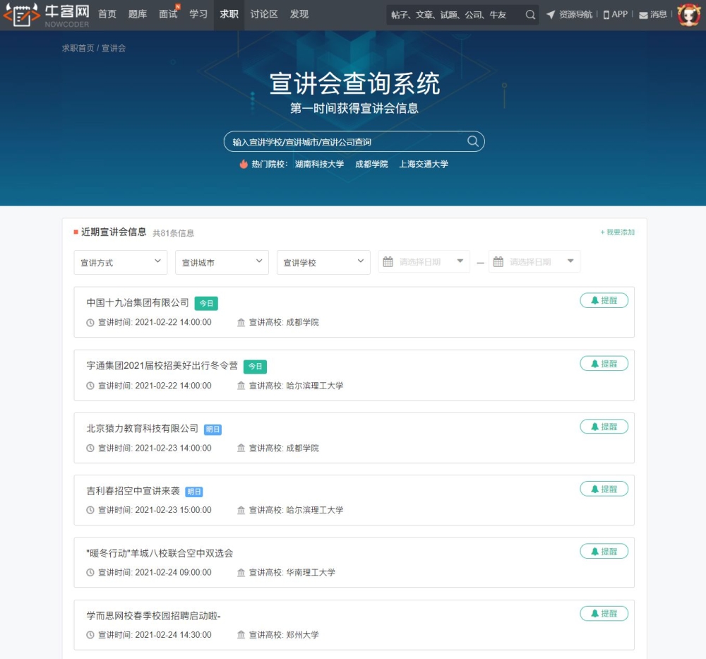This screenshot has height=659, width=706.
Task: Open the 吉利春招空中宣讲来袭 listing title
Action: [133, 491]
